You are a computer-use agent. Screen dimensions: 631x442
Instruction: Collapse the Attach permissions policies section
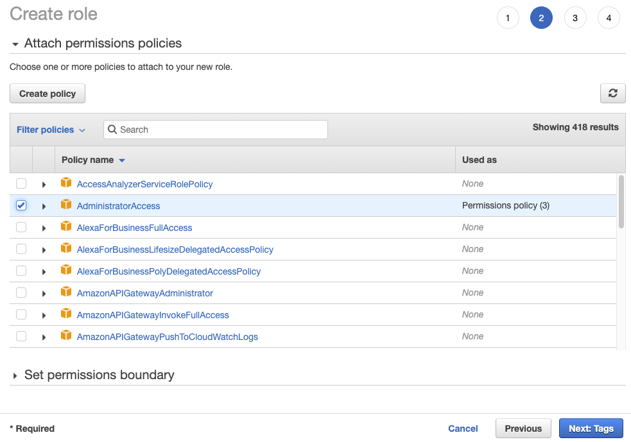click(15, 44)
